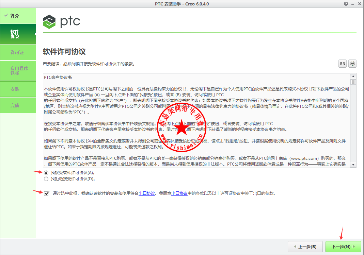Select 软件协议 step in sidebar
The image size is (364, 255).
tap(18, 34)
